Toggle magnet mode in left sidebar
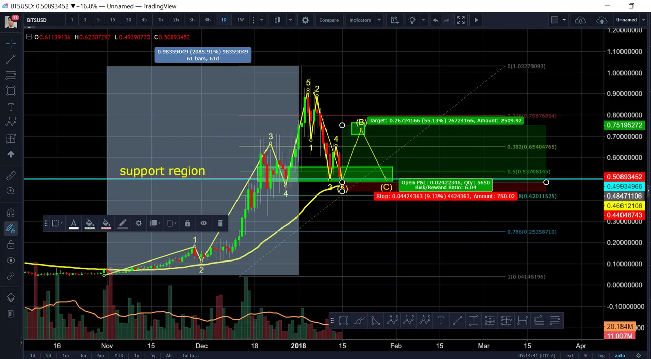Image resolution: width=651 pixels, height=359 pixels. 11,213
